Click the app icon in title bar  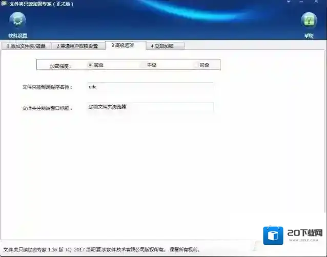pos(4,4)
